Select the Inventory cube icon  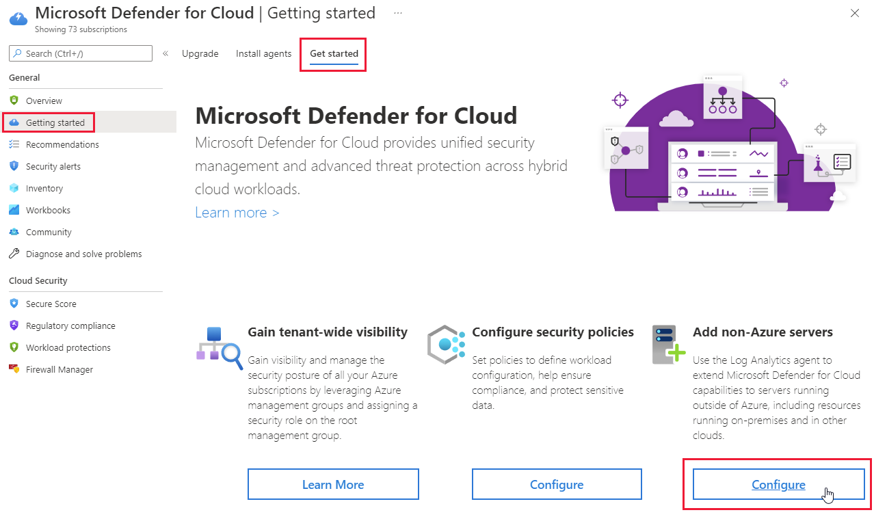(x=14, y=188)
